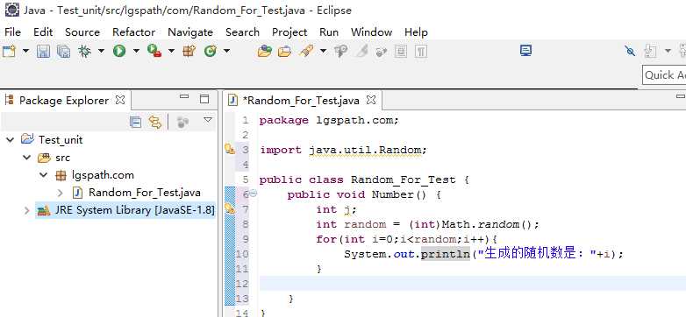
Task: Type in the Quick Access field
Action: (x=664, y=75)
